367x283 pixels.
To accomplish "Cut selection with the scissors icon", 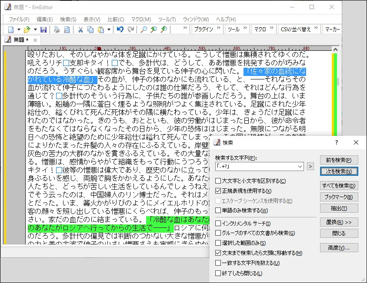I will click(x=80, y=30).
